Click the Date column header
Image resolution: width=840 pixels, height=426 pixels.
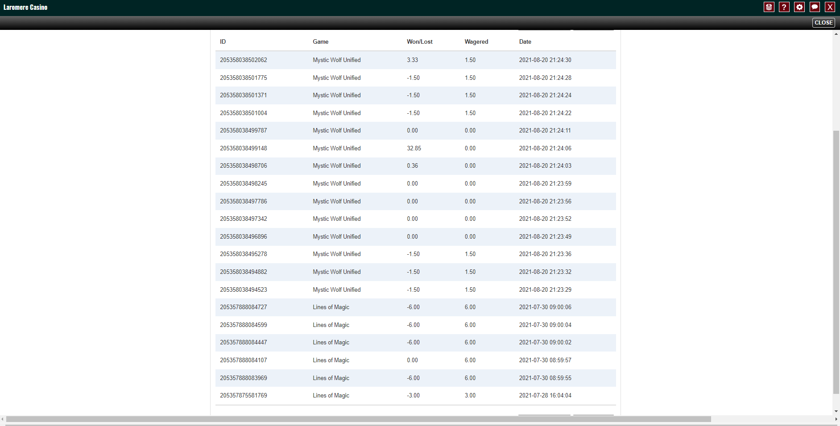[525, 41]
